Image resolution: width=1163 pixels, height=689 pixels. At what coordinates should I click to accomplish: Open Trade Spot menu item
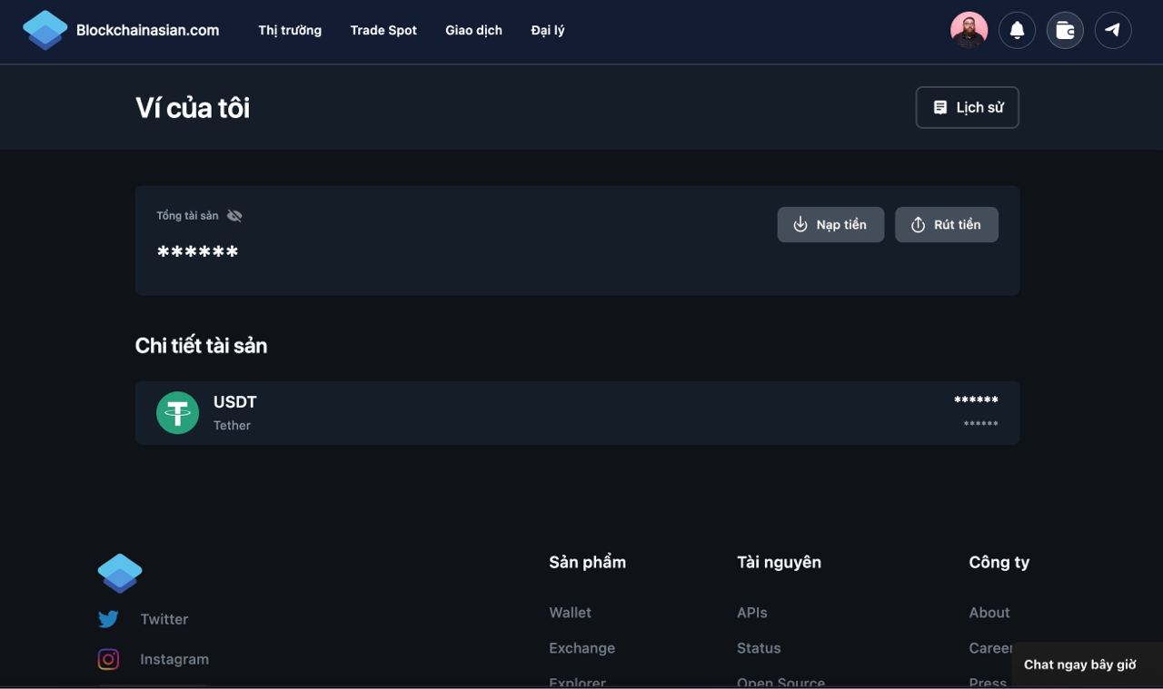pyautogui.click(x=383, y=30)
